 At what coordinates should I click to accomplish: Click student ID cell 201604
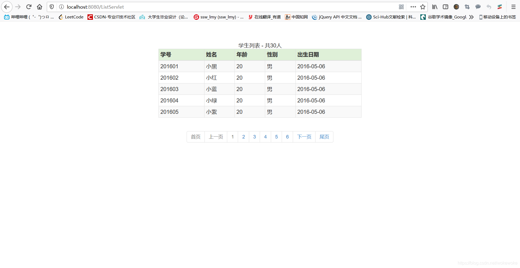[181, 101]
